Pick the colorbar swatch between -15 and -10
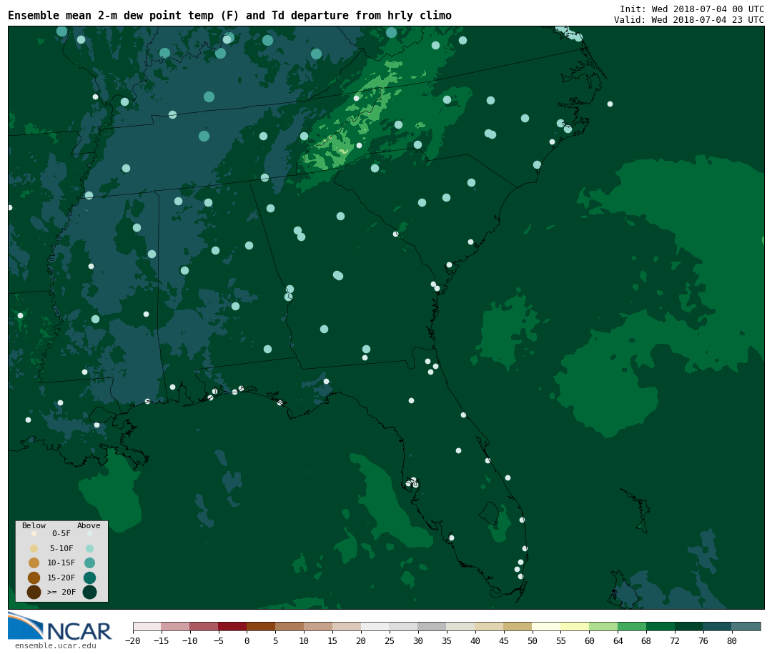Screen dimensions: 772x654 tap(176, 626)
